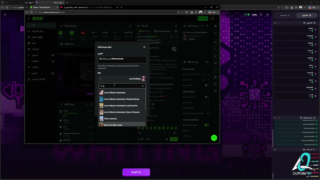320x180 pixels.
Task: Click the info icon beside سجل اللعبة
Action: pos(314,118)
